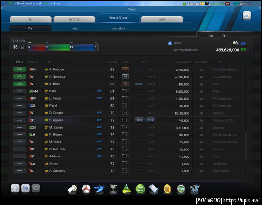Open the whistle icon in bottom dock
The image size is (262, 205).
(x=72, y=189)
